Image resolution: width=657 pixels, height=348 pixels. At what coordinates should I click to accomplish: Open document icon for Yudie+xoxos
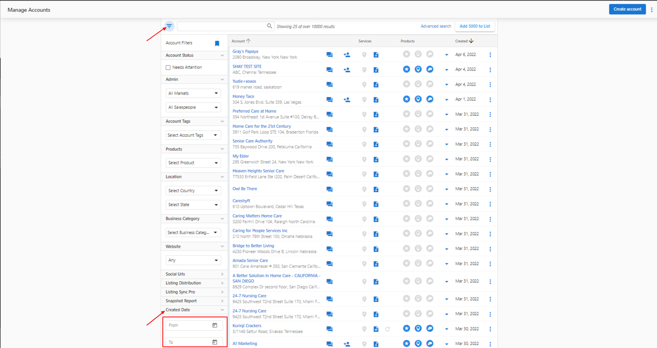click(376, 85)
